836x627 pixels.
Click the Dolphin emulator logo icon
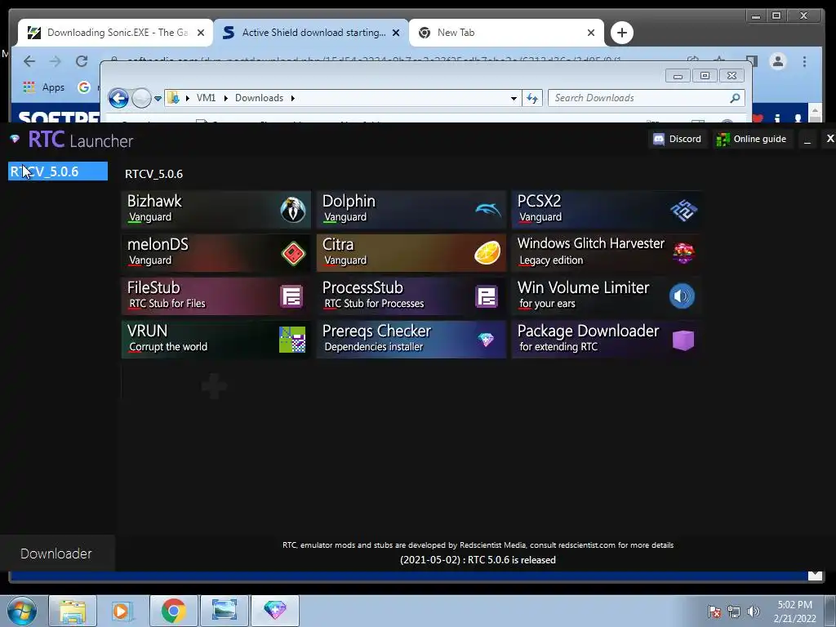[488, 210]
